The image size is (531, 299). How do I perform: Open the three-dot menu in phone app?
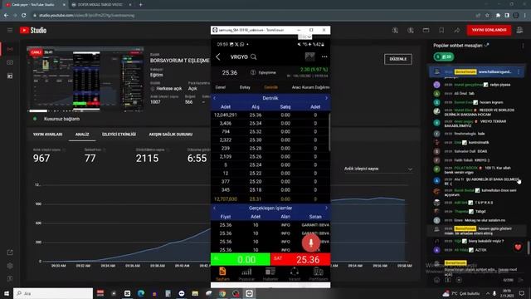(x=324, y=56)
